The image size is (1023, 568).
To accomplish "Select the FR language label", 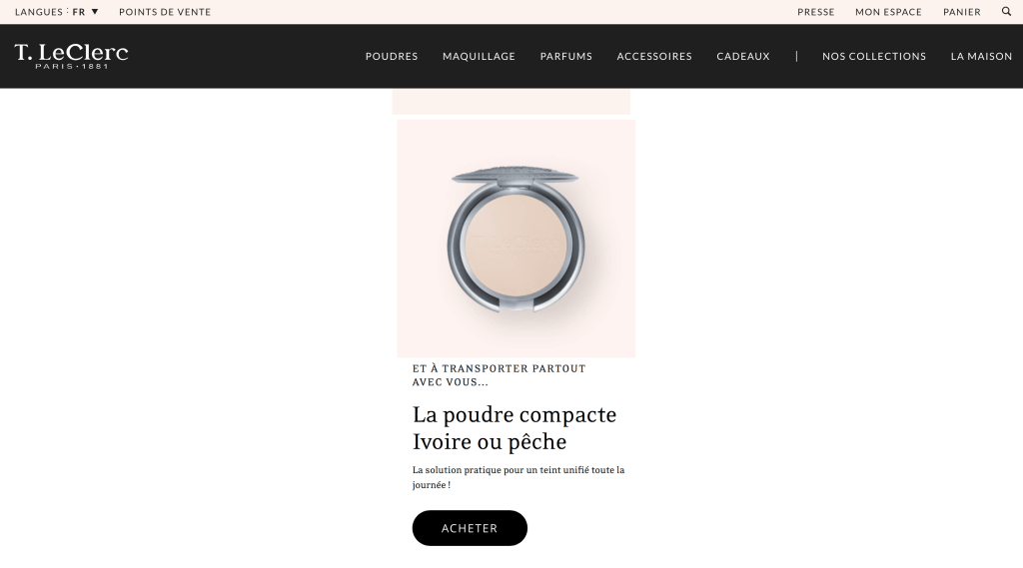I will coord(78,12).
